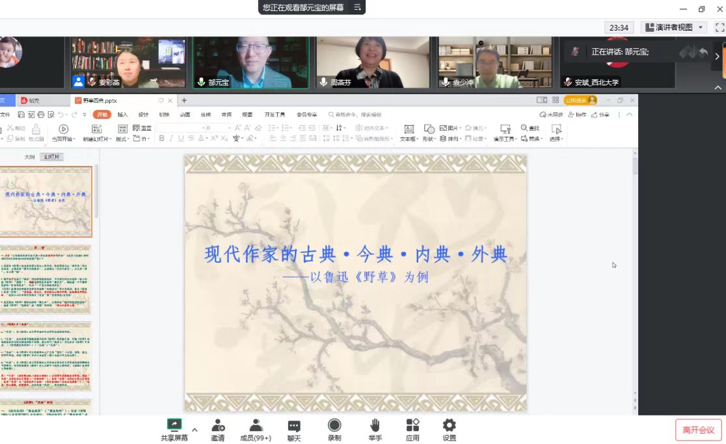Viewport: 726px width, 444px height.
Task: Collapse the participant video strip chevron
Action: click(x=718, y=88)
